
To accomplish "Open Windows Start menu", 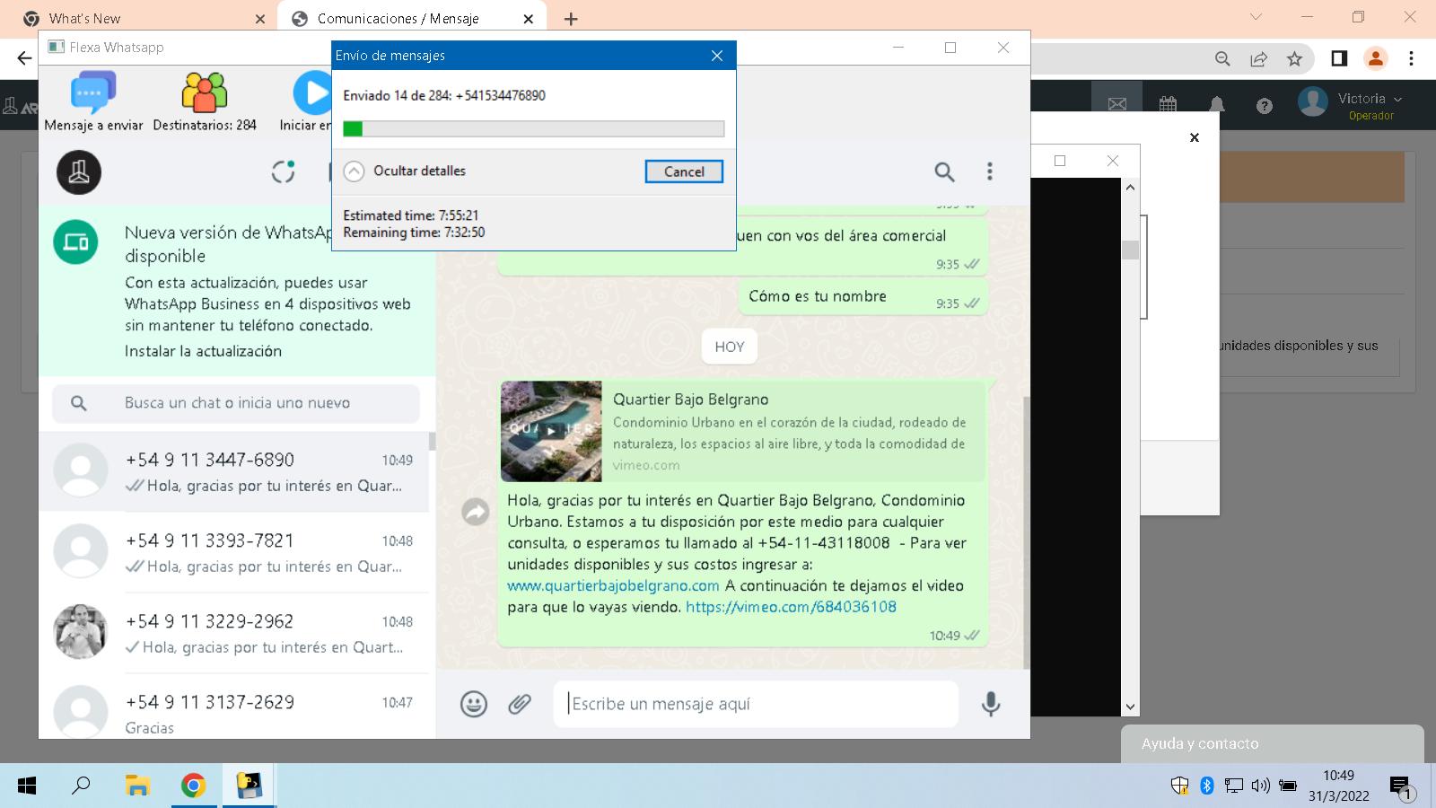I will 27,786.
